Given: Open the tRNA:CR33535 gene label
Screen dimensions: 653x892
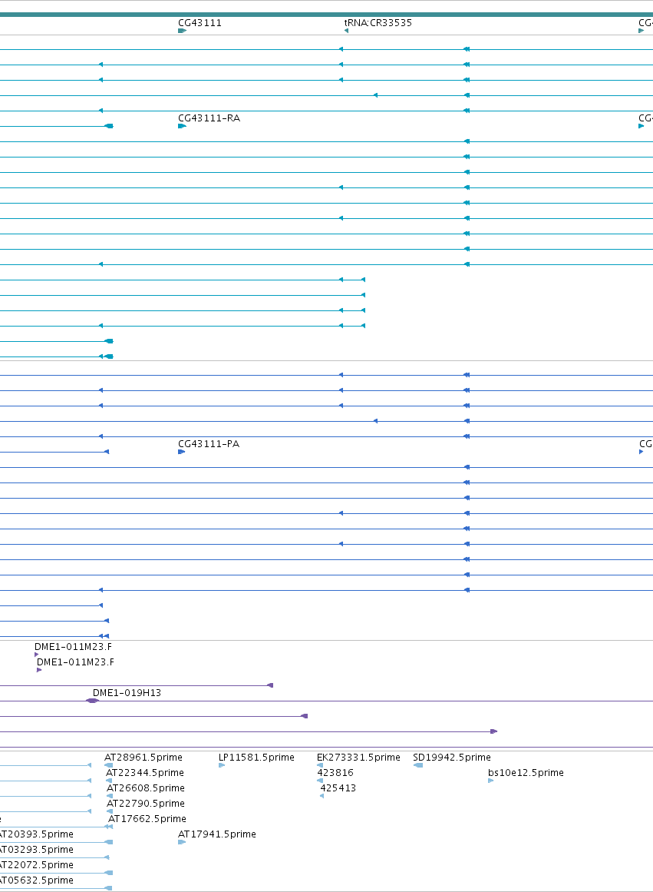Looking at the screenshot, I should pos(378,23).
